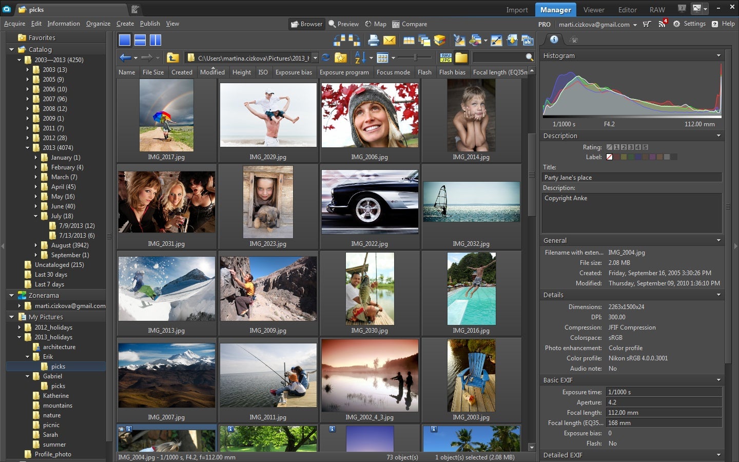Apply the purple color label
This screenshot has width=739, height=462.
(x=652, y=157)
